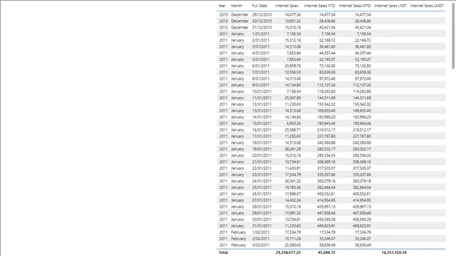Click Internet Sales value 25,390.43
The width and height of the screenshot is (456, 256).
[293, 245]
